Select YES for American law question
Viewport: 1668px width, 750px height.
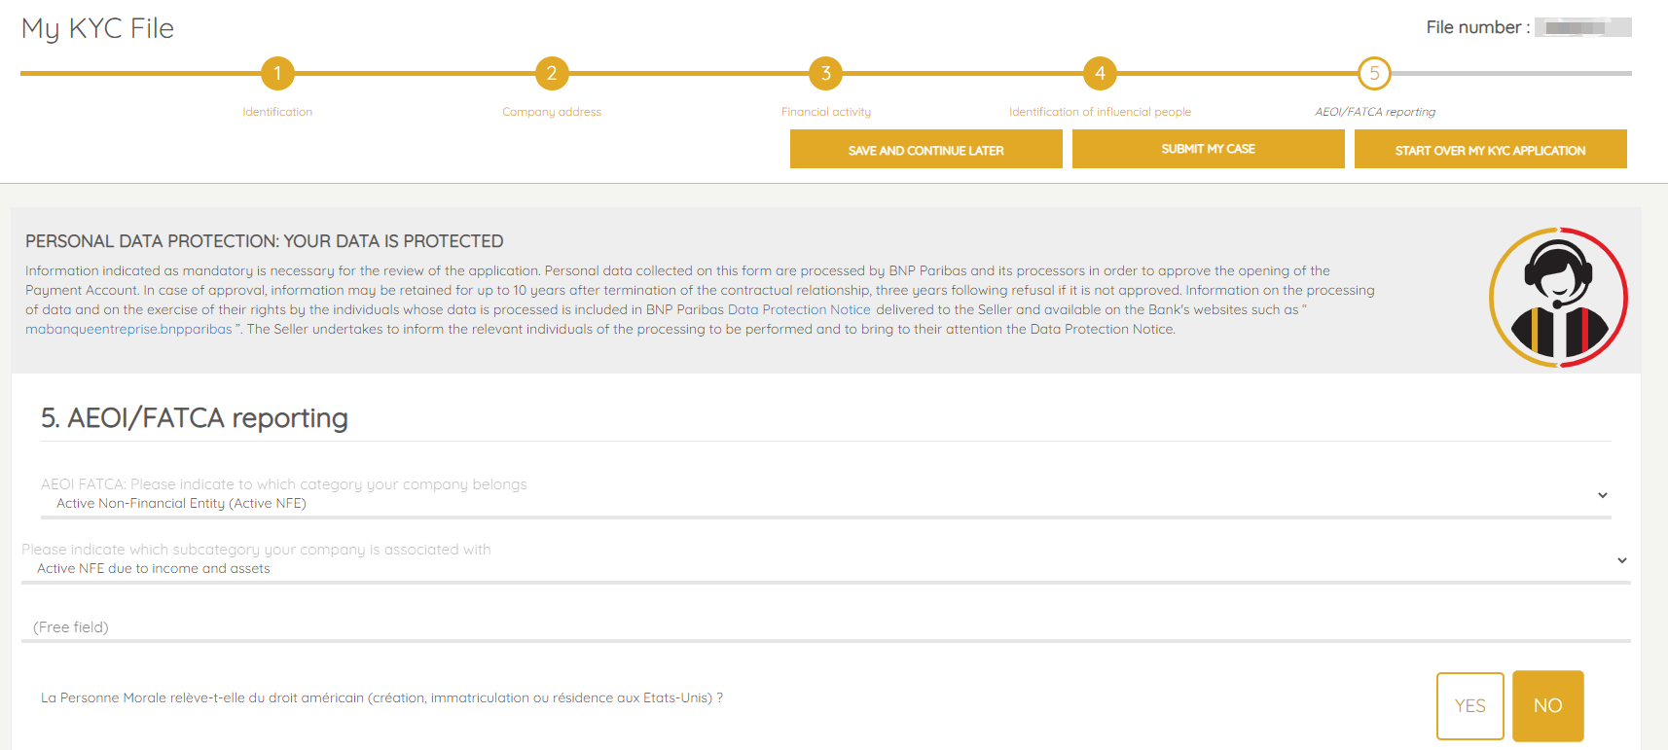coord(1469,706)
